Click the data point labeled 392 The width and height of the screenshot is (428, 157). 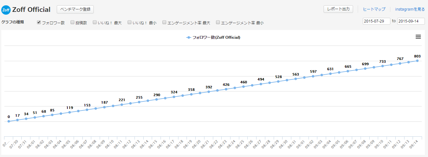pyautogui.click(x=209, y=92)
